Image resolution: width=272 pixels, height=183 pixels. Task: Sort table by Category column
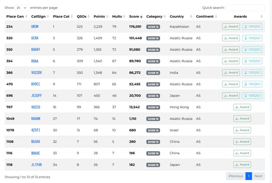pyautogui.click(x=156, y=16)
